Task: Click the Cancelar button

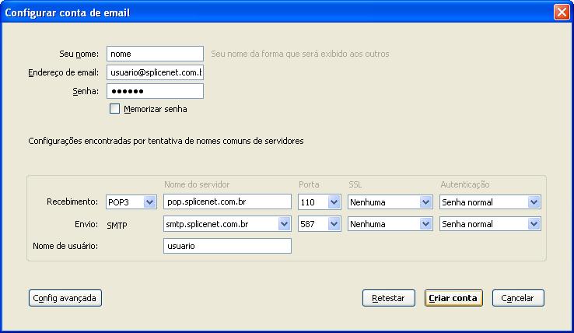Action: 518,298
